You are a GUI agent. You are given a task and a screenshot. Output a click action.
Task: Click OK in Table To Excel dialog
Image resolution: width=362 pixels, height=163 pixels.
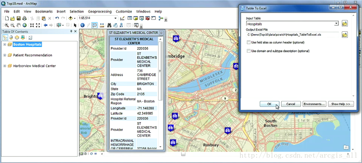269,104
